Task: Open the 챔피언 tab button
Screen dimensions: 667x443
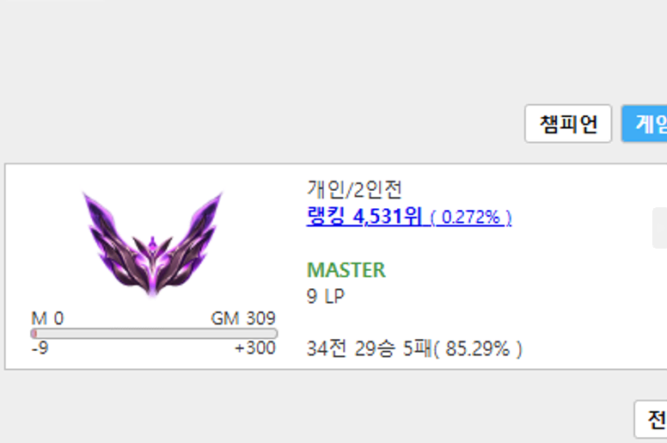Action: click(568, 124)
